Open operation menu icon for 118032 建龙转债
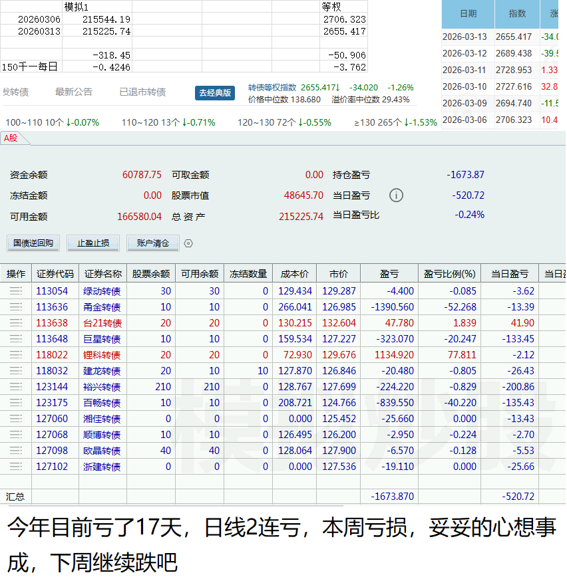The image size is (567, 581). coord(16,371)
